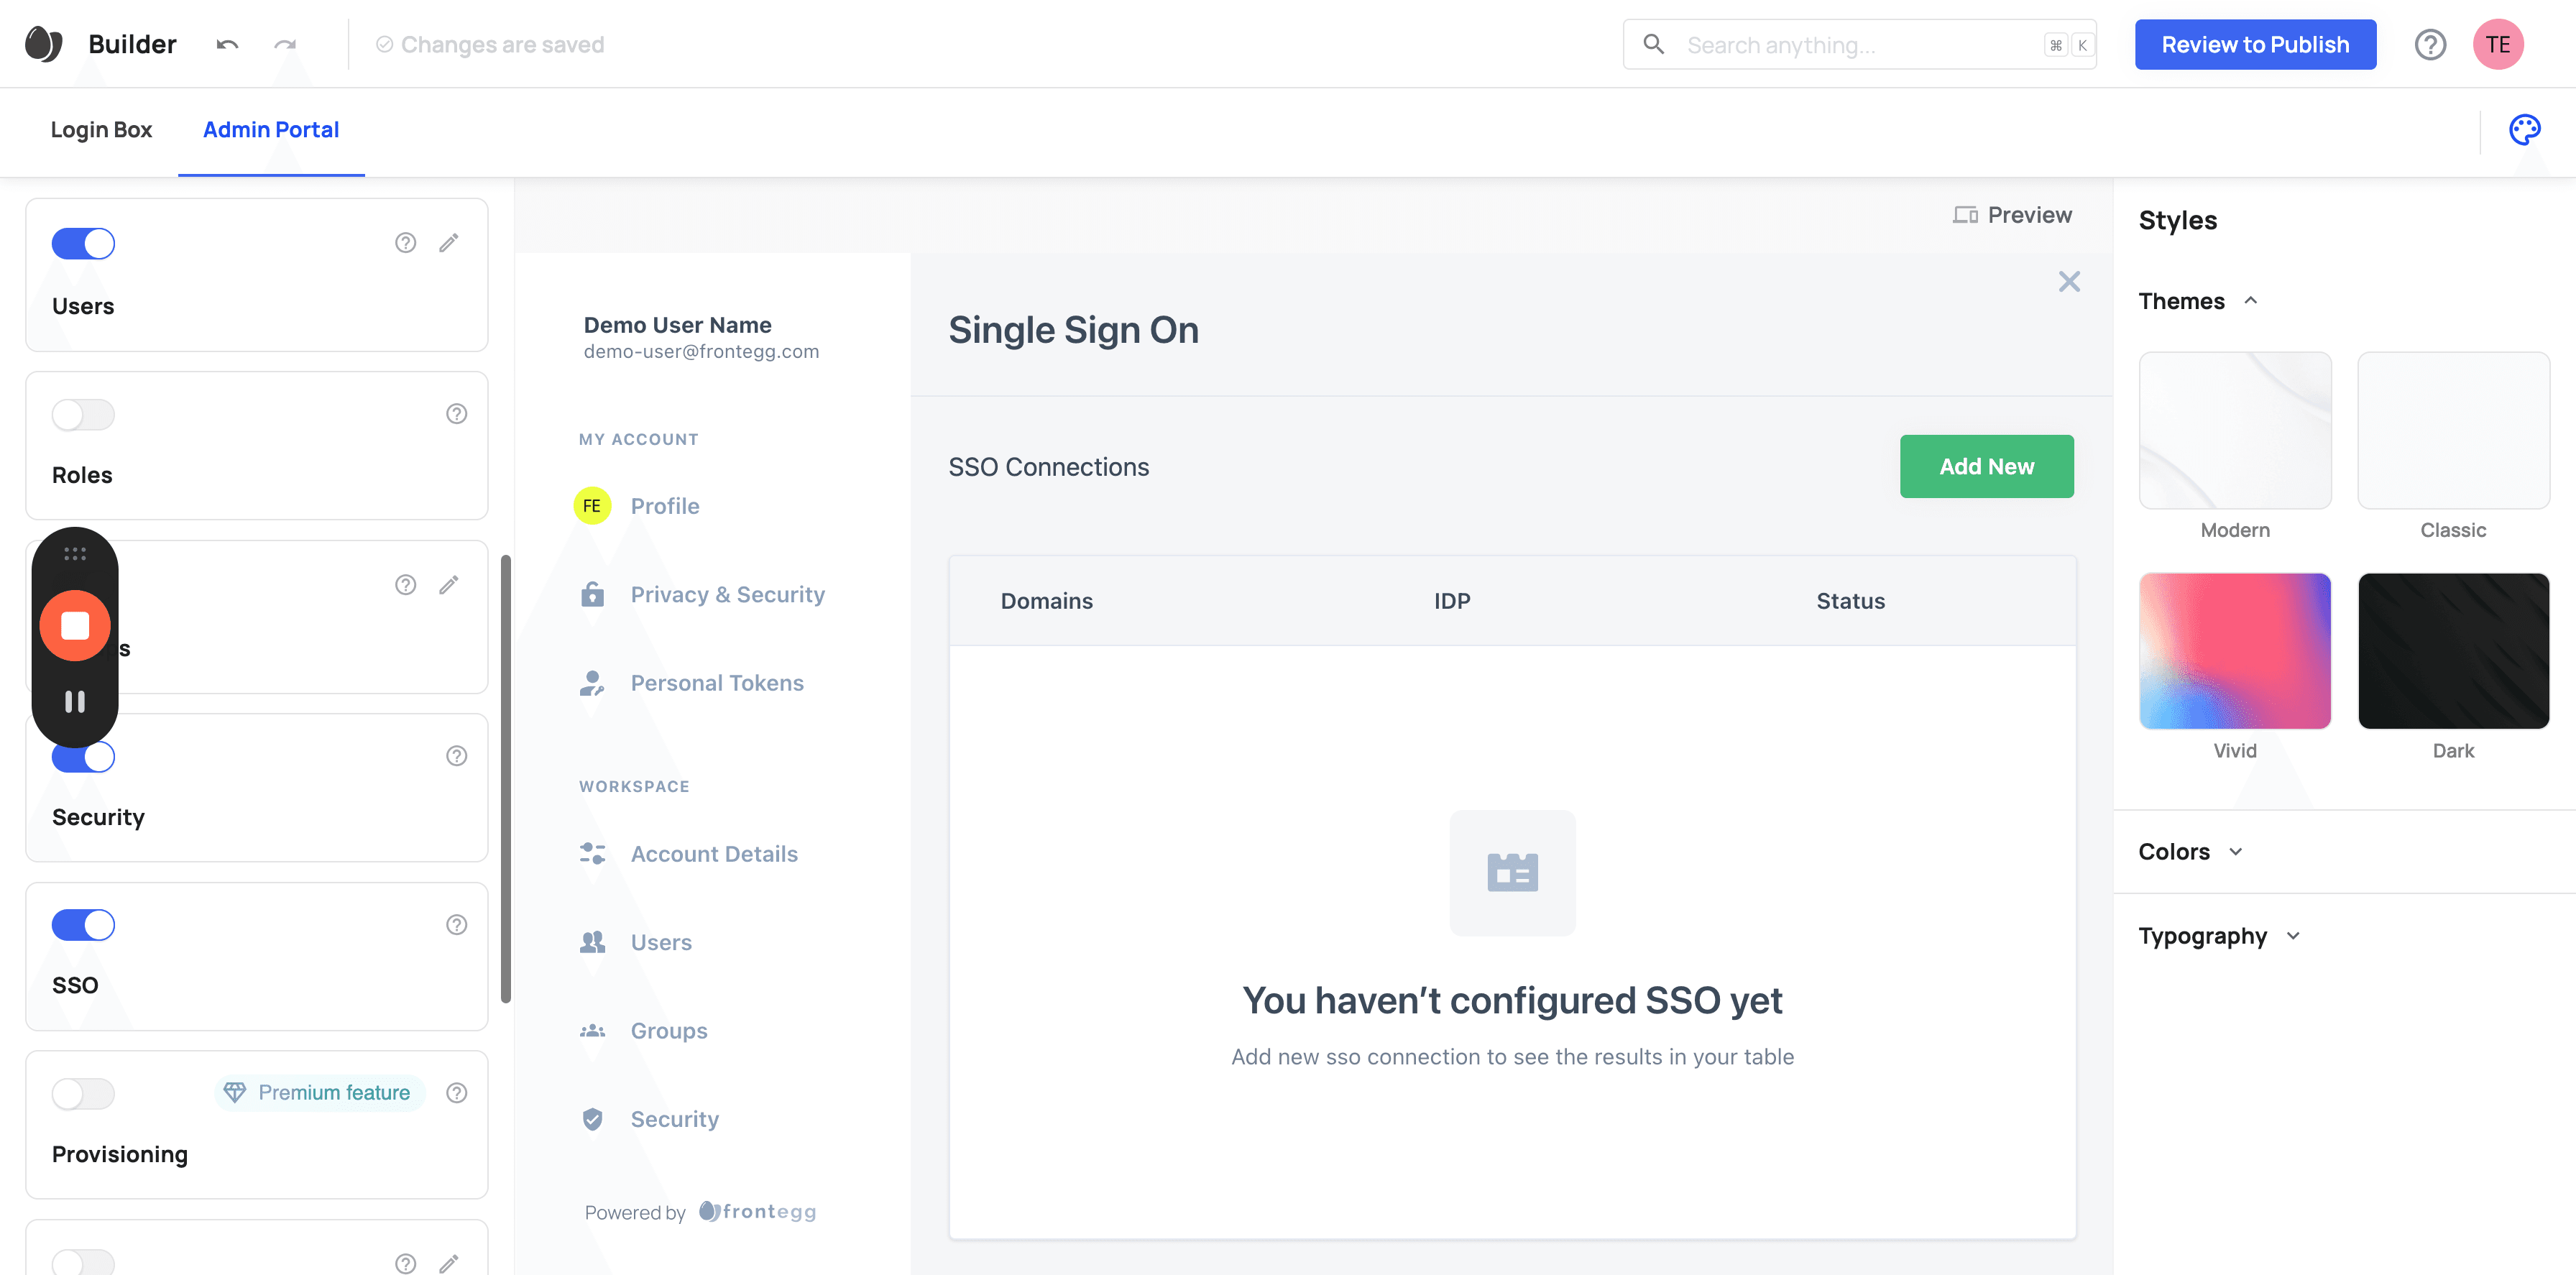Click the Personal Tokens icon
Screen dimensions: 2576x1275
point(592,682)
